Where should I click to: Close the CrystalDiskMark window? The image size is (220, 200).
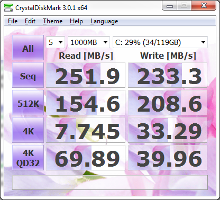pyautogui.click(x=204, y=6)
